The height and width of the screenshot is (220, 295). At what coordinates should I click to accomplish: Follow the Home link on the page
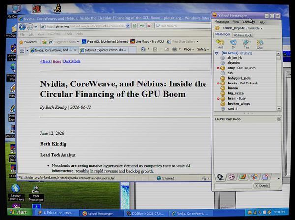tap(57, 61)
